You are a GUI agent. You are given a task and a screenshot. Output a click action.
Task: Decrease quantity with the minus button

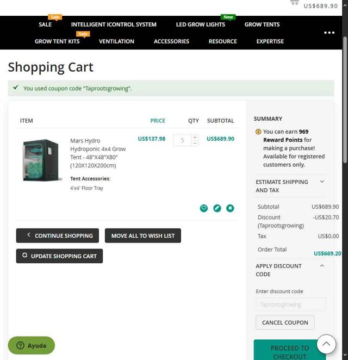pos(195,143)
